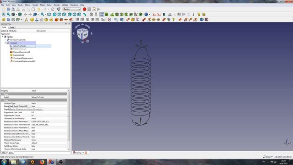Click the sync view icon

pyautogui.click(x=102, y=14)
